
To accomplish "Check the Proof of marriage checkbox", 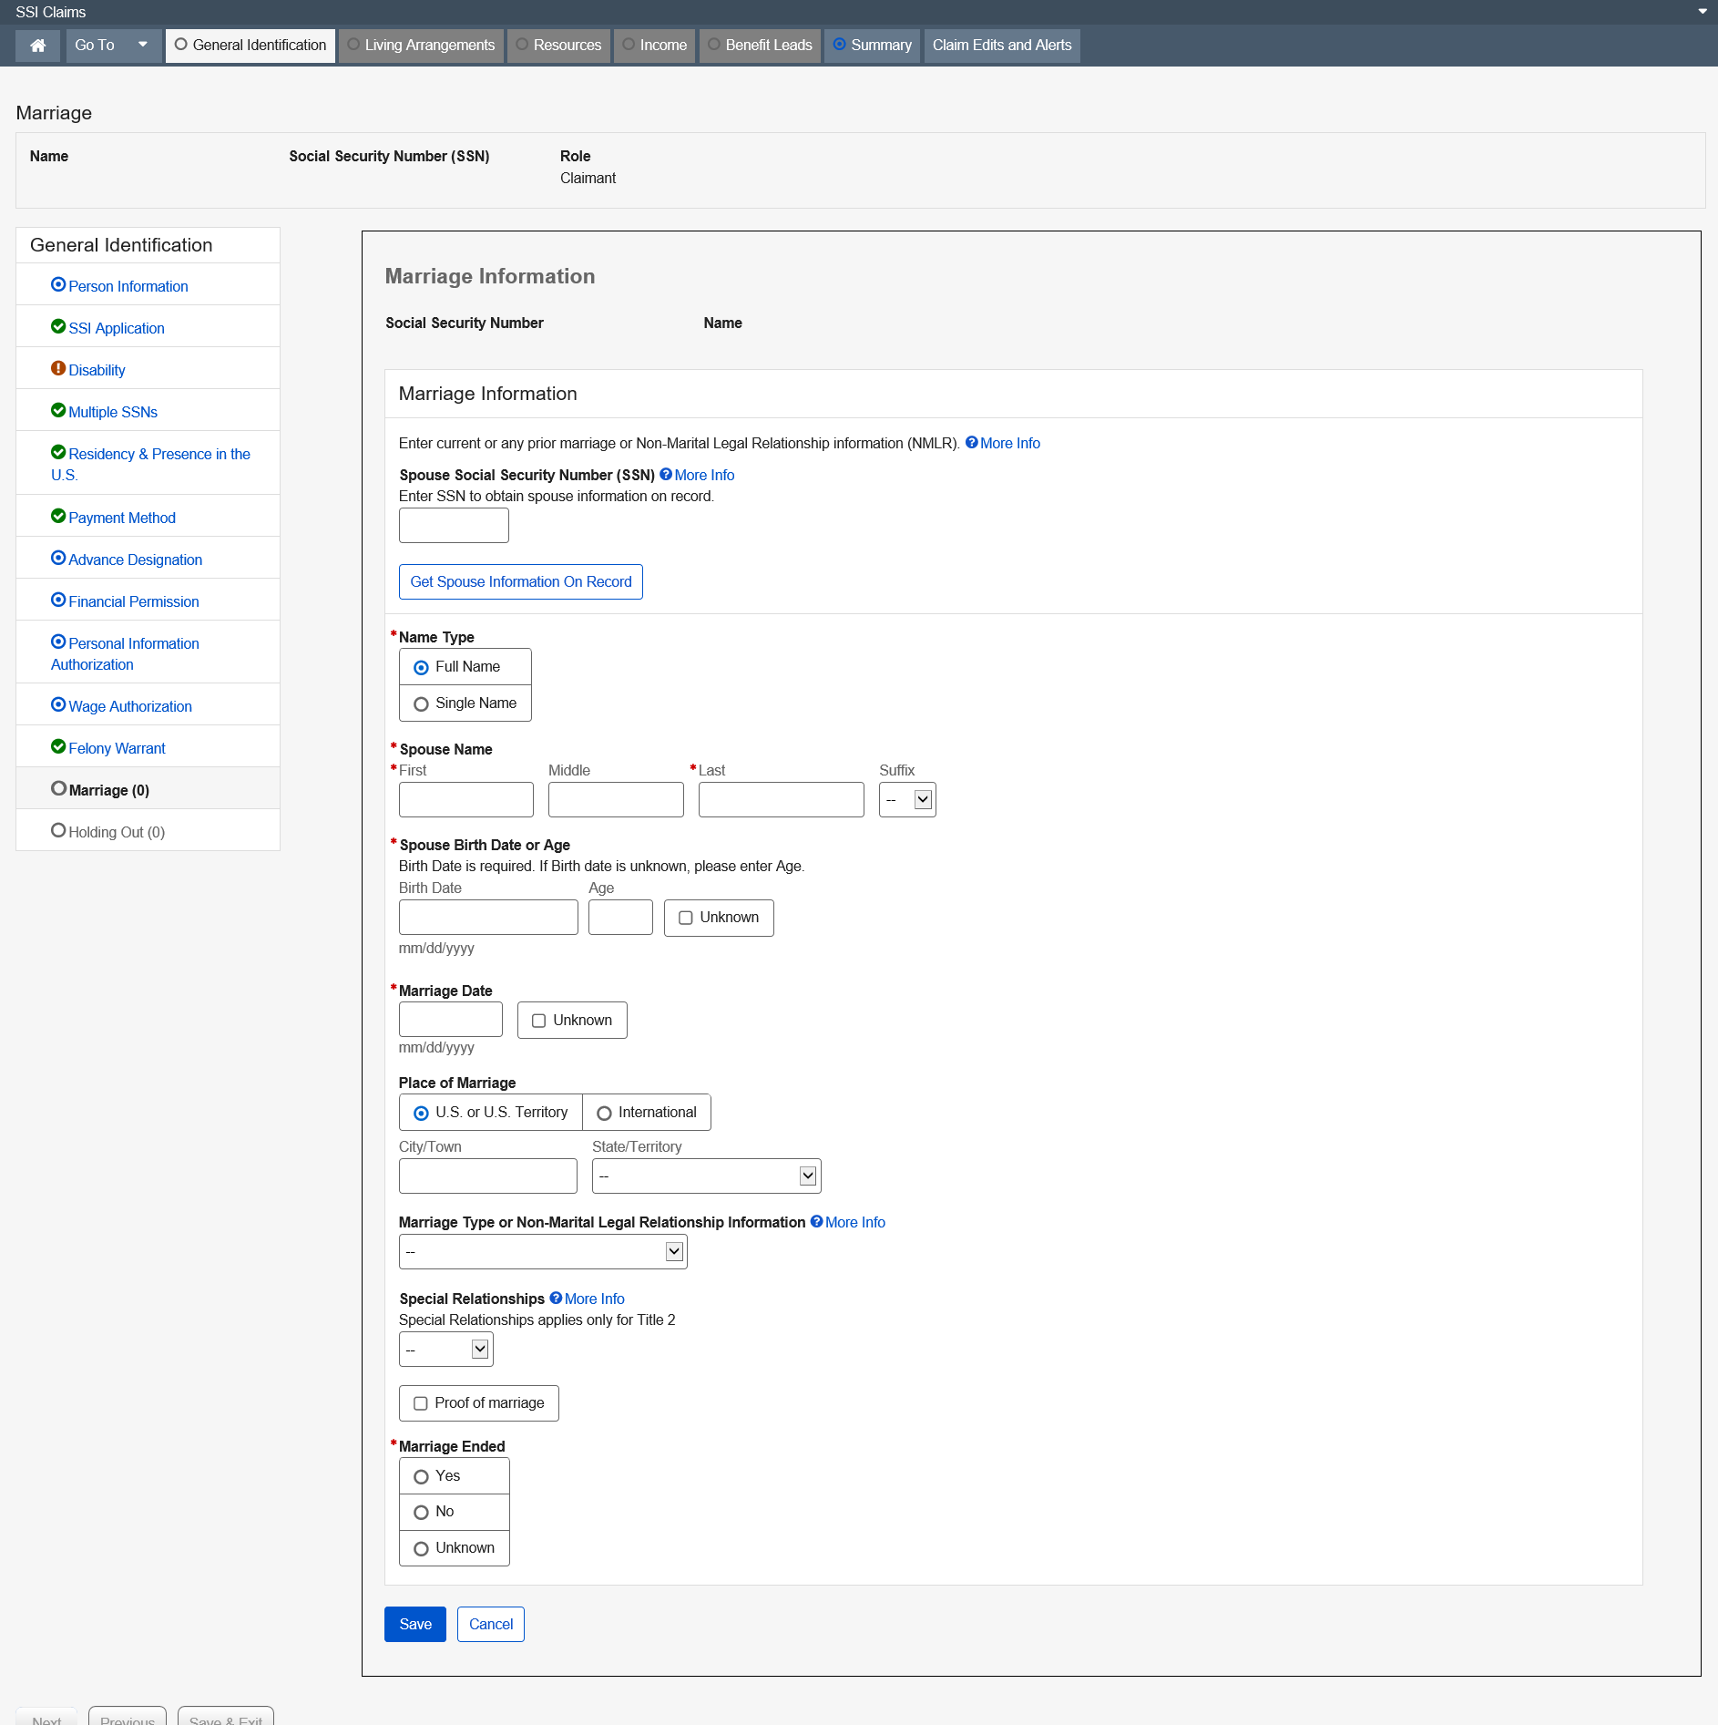I will point(421,1403).
